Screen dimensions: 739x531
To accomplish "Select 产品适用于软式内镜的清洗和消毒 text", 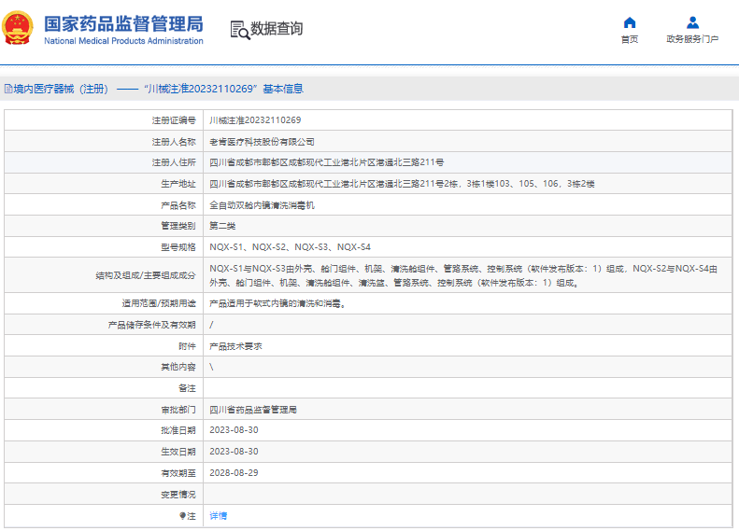I will 277,304.
